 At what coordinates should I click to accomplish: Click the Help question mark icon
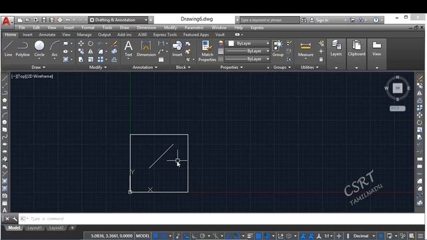tap(376, 20)
